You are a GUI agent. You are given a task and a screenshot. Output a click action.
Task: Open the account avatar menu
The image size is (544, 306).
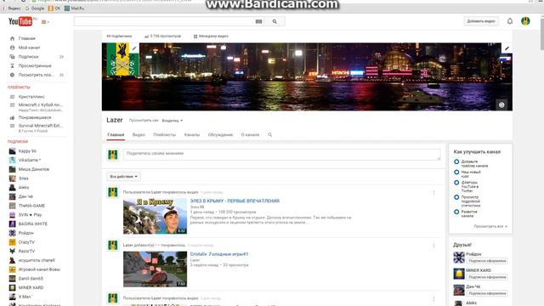pyautogui.click(x=525, y=21)
